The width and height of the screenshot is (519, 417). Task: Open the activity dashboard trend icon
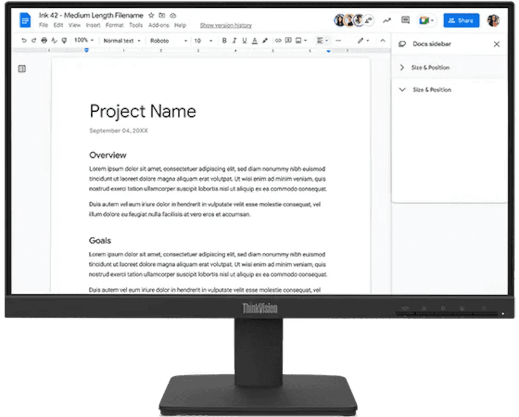(x=387, y=20)
